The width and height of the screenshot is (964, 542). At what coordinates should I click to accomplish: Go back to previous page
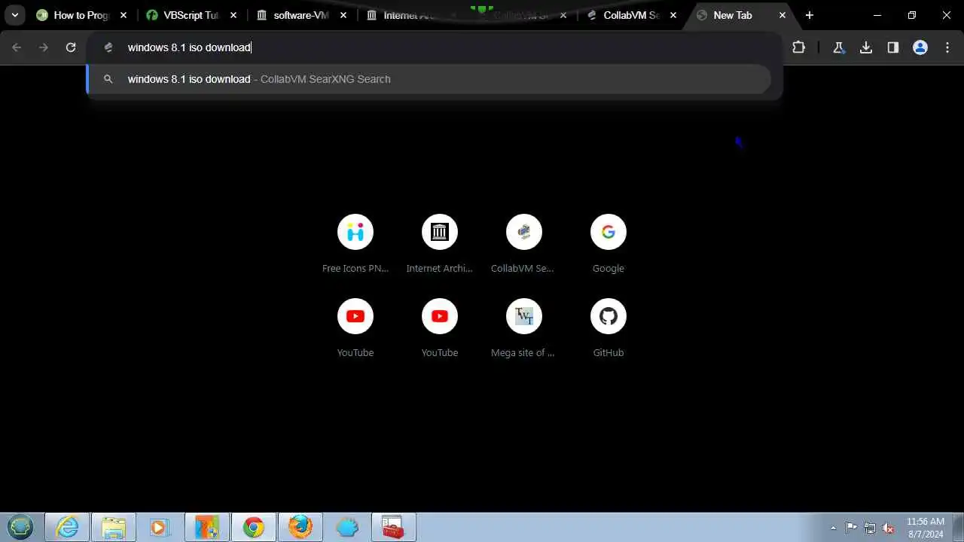coord(17,47)
